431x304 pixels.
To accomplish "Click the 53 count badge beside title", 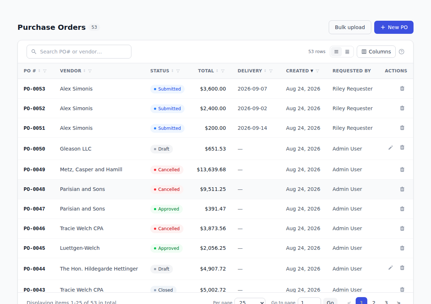I will [94, 27].
